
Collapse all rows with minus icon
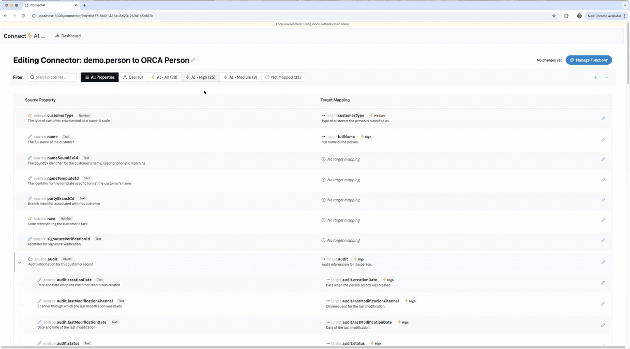pos(607,77)
